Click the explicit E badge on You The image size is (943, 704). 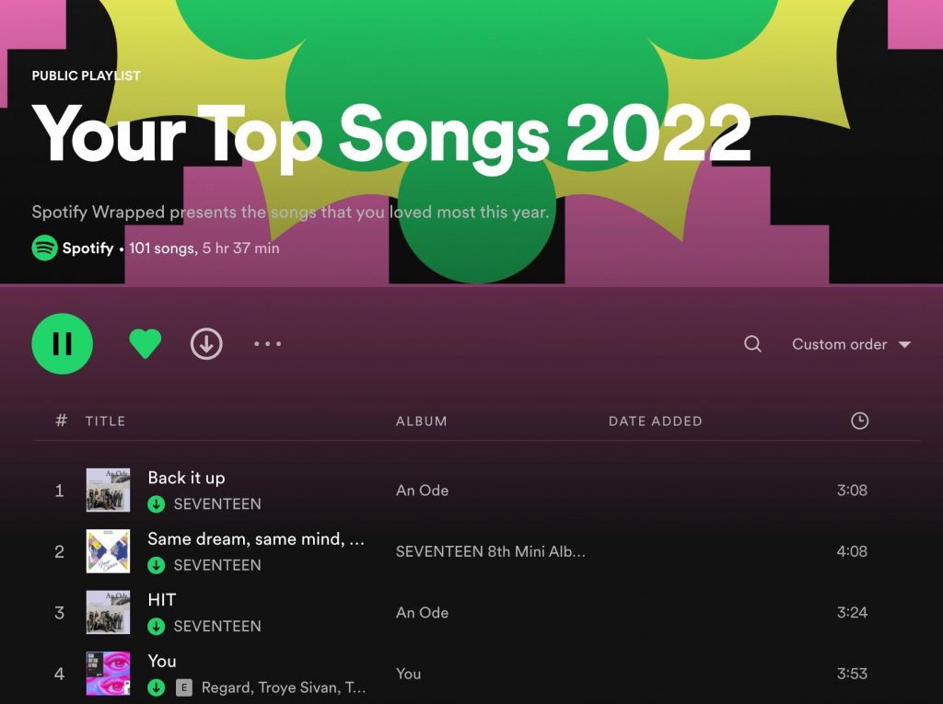(184, 687)
